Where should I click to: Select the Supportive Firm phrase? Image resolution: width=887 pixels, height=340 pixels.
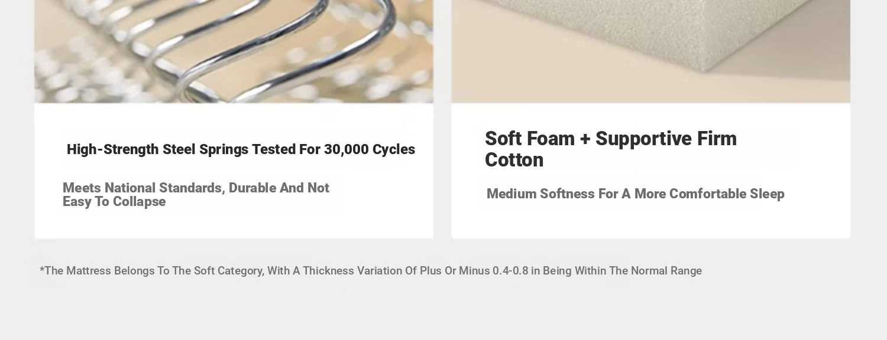pos(666,139)
